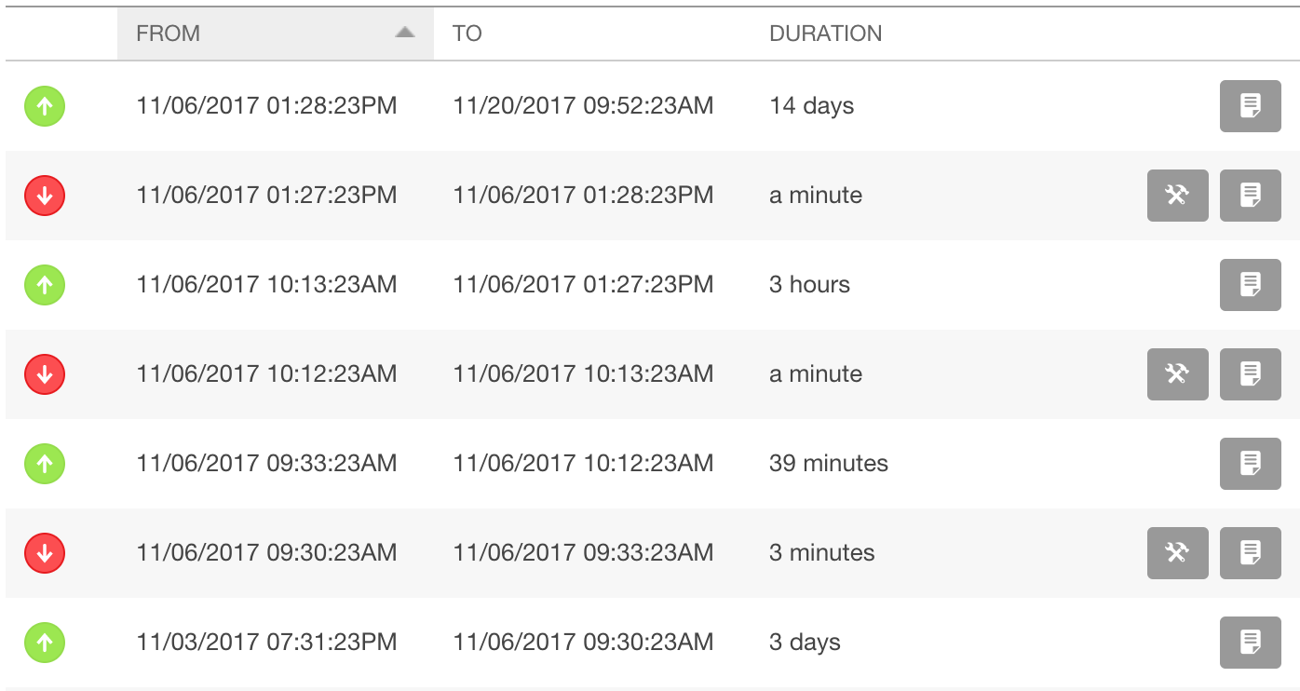Toggle sort arrow in the FROM column

[x=404, y=33]
